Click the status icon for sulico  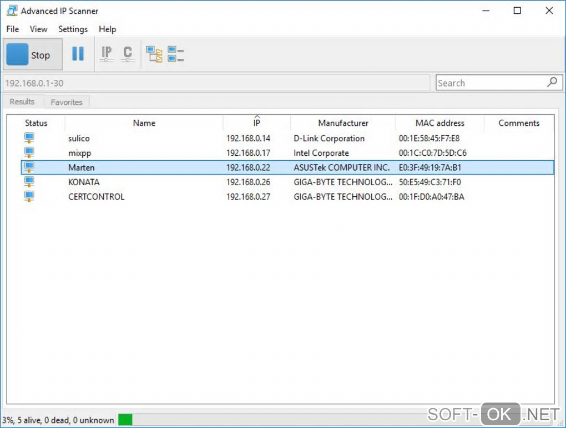click(x=29, y=137)
